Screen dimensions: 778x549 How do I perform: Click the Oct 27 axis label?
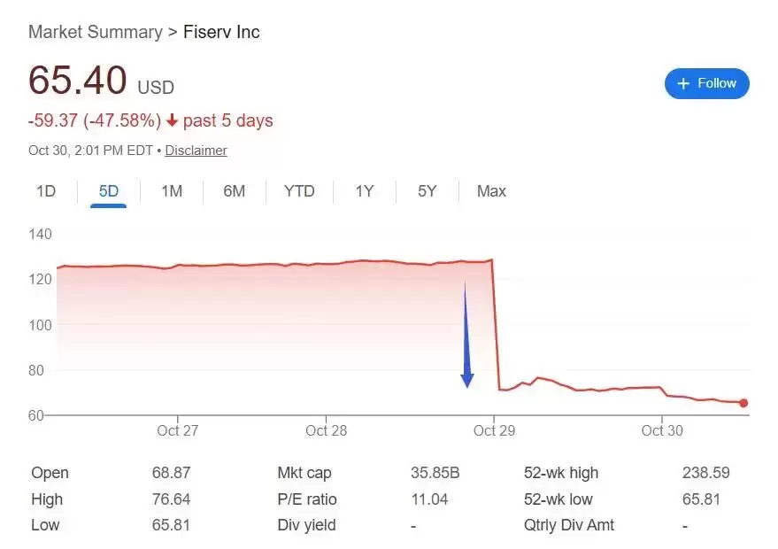(x=179, y=430)
